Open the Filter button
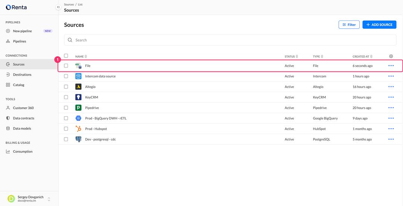Viewport: 403px width, 206px height. (x=349, y=25)
